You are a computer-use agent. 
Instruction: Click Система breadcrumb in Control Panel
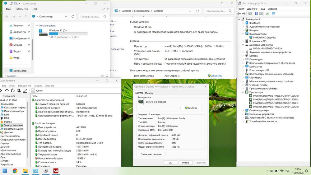click(159, 11)
